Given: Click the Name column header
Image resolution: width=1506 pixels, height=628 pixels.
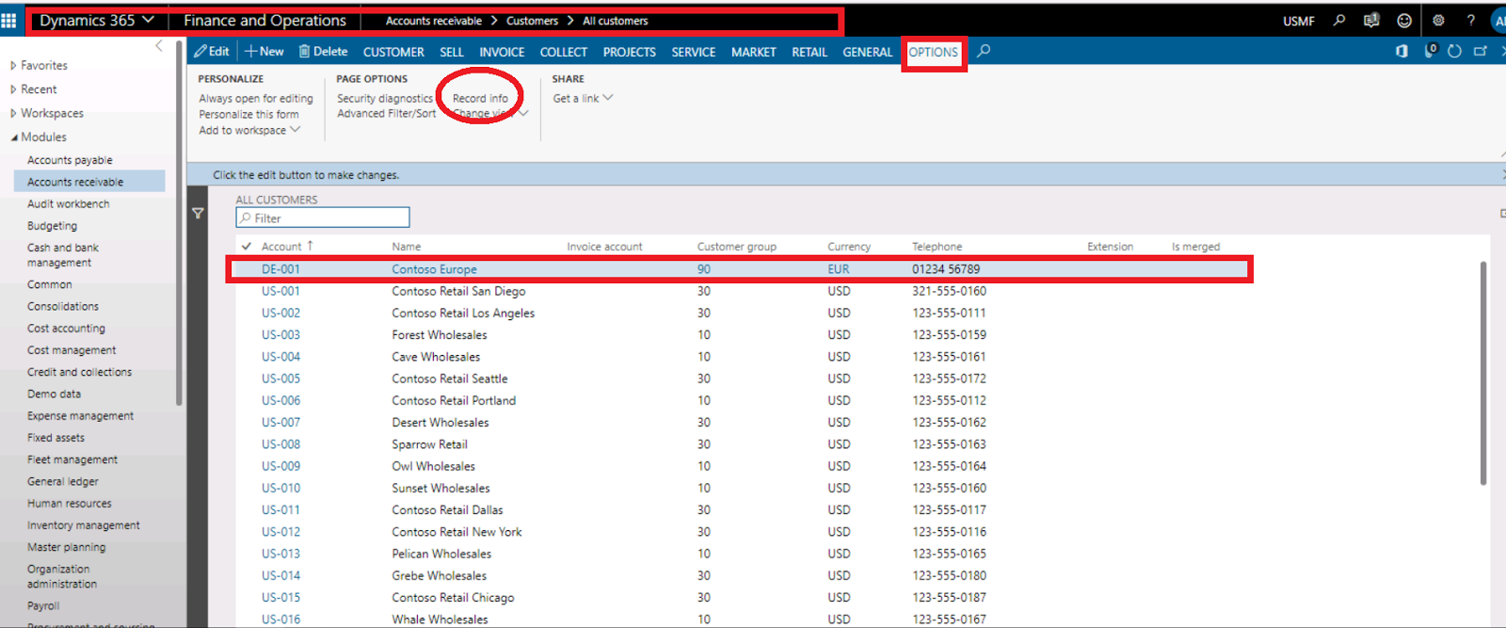Looking at the screenshot, I should point(407,247).
